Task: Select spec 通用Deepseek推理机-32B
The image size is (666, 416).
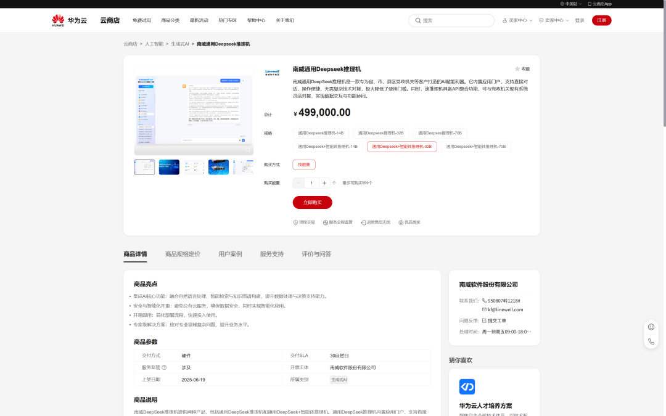Action: 380,133
